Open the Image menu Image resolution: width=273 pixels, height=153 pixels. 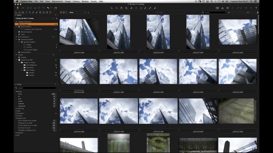coord(68,1)
